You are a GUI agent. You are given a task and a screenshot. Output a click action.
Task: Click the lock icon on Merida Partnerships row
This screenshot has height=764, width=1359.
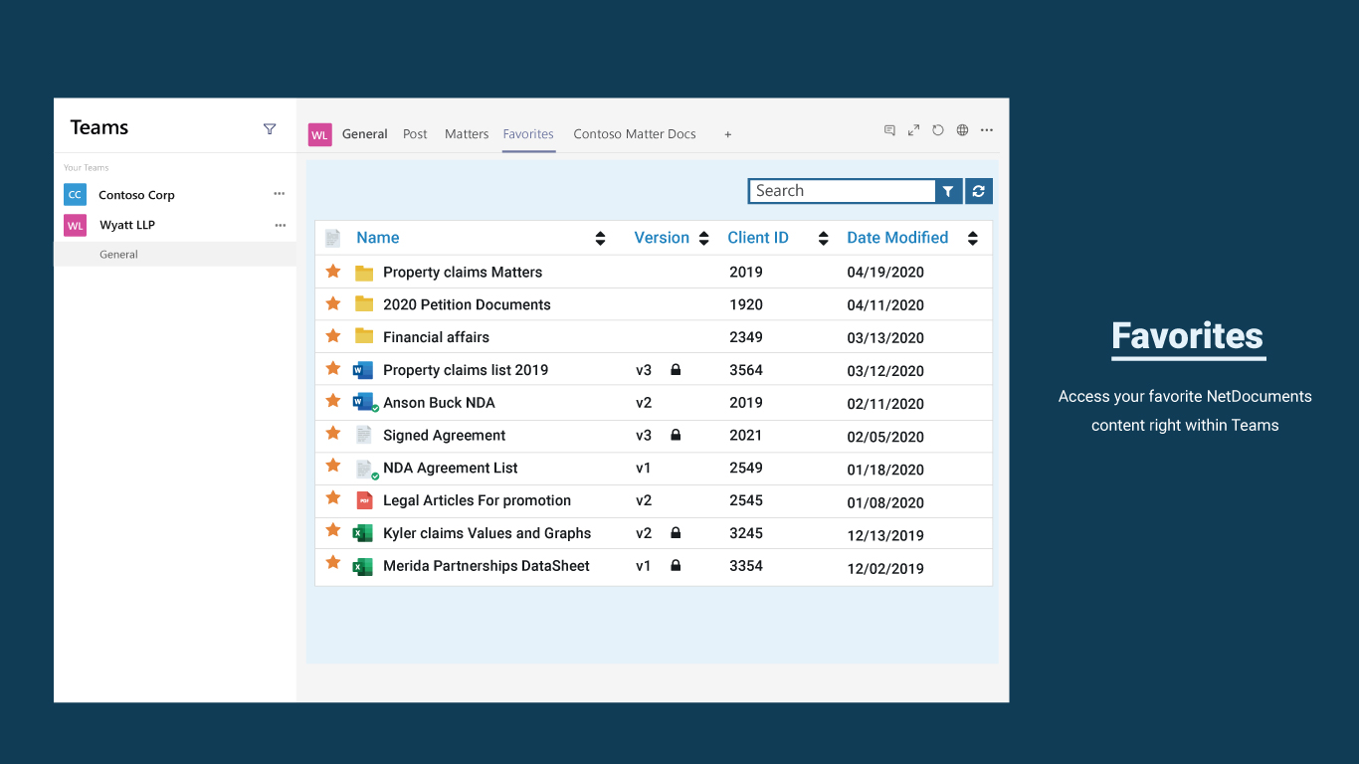(676, 566)
